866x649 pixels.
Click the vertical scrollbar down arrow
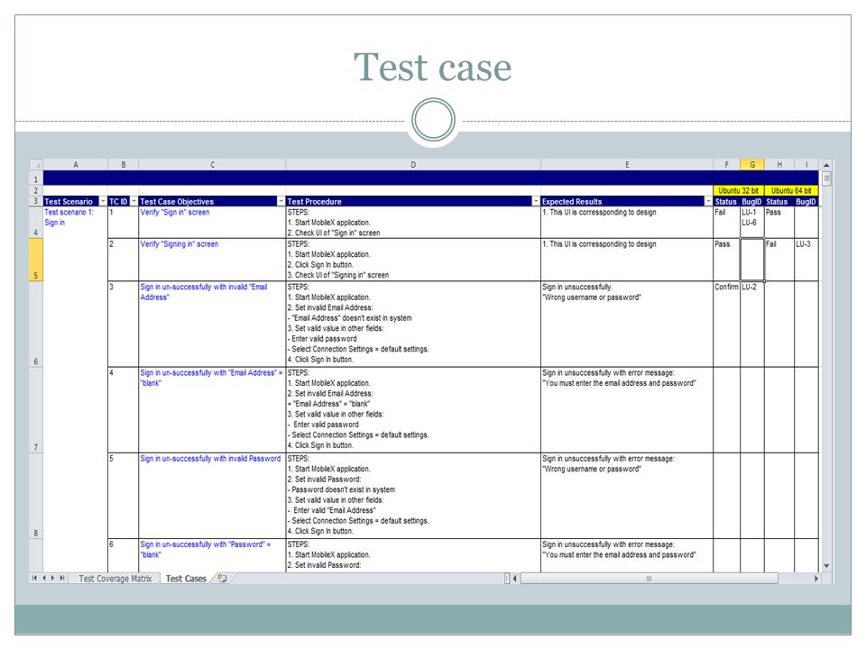pos(826,566)
